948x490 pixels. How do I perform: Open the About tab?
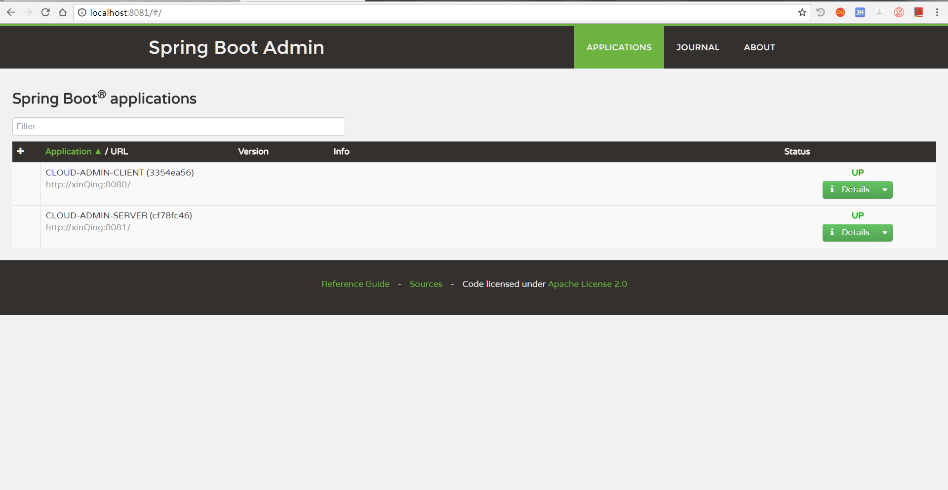click(x=759, y=47)
